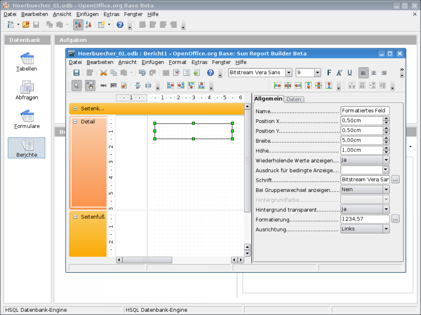Switch to the Daten tab

click(294, 99)
